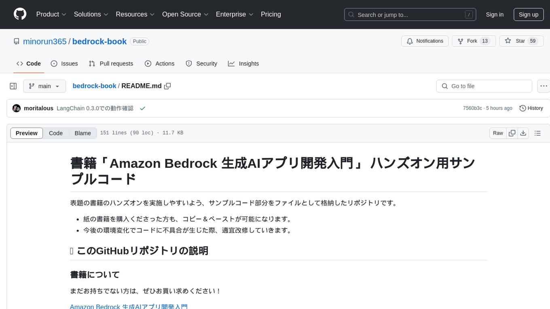Expand the Product menu
The image size is (550, 309).
point(51,14)
